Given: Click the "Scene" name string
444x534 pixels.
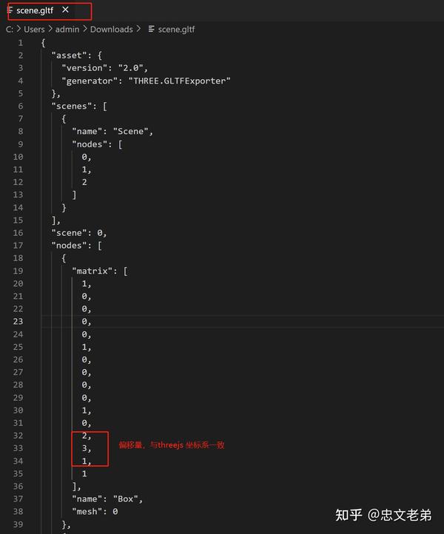Looking at the screenshot, I should pyautogui.click(x=130, y=132).
